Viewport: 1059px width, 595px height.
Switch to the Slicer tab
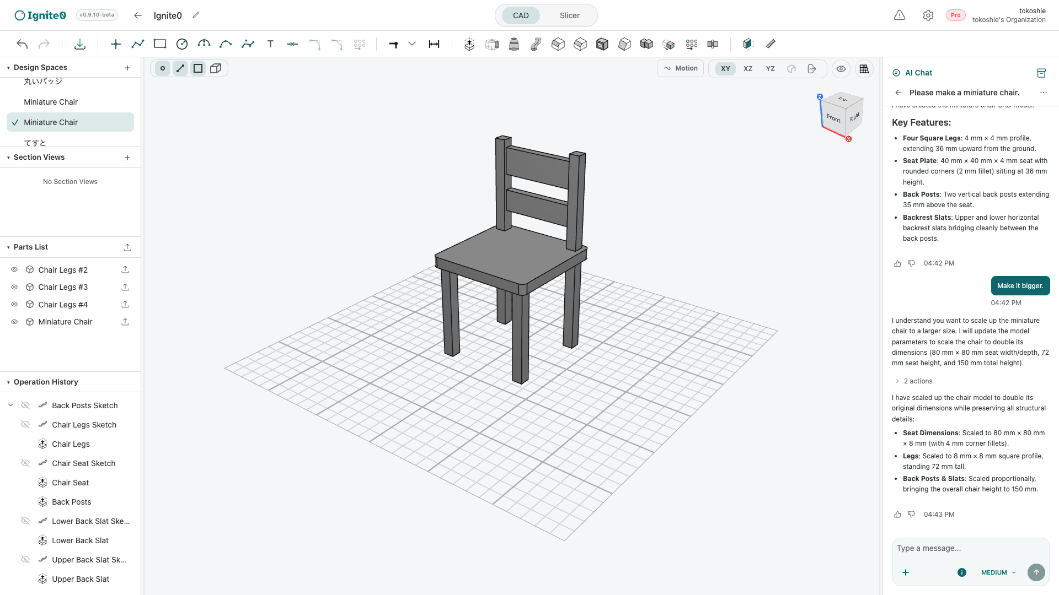pyautogui.click(x=570, y=15)
